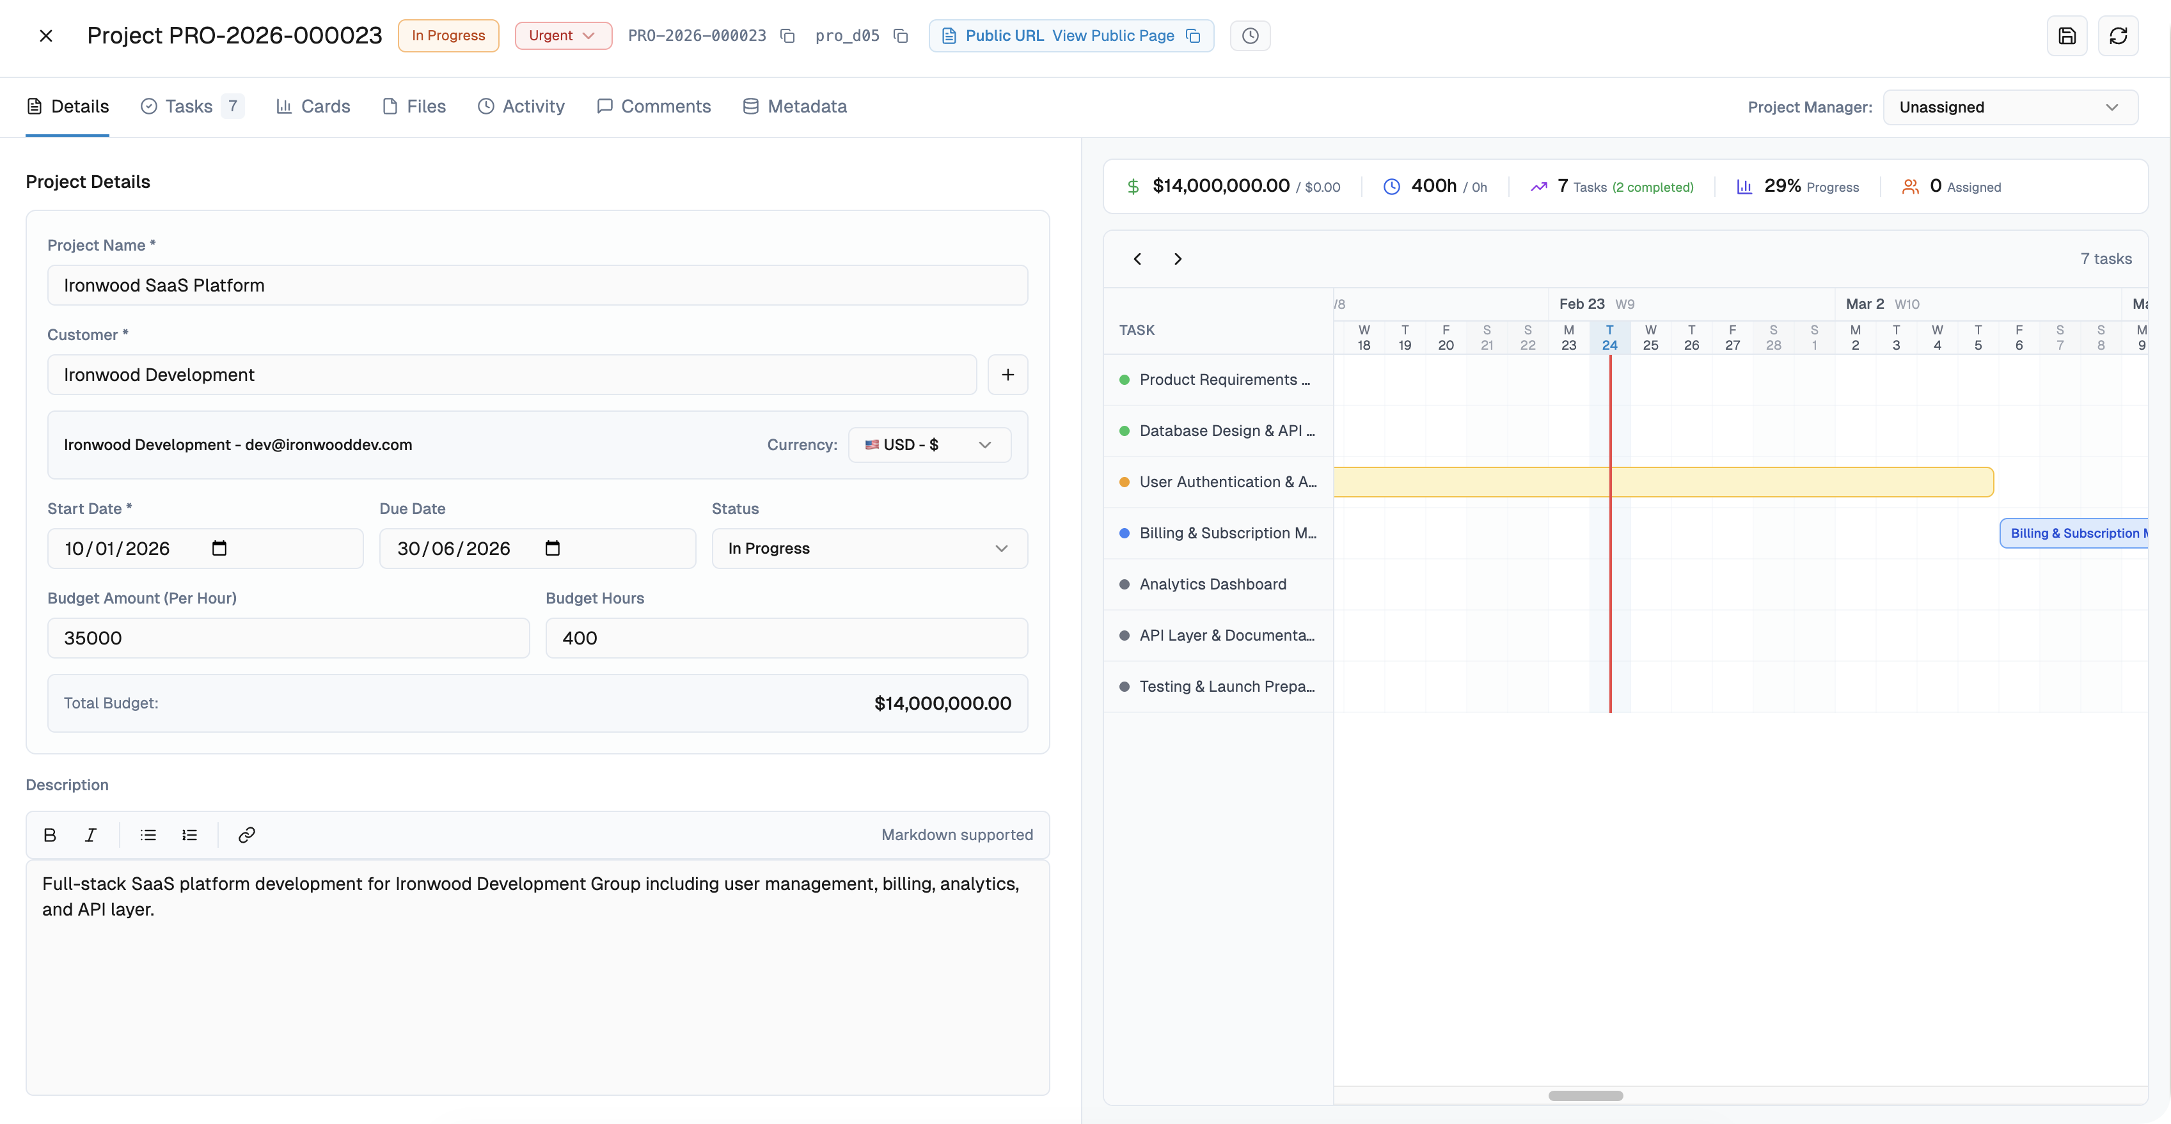Open the history clock icon button
The width and height of the screenshot is (2171, 1124).
1250,35
